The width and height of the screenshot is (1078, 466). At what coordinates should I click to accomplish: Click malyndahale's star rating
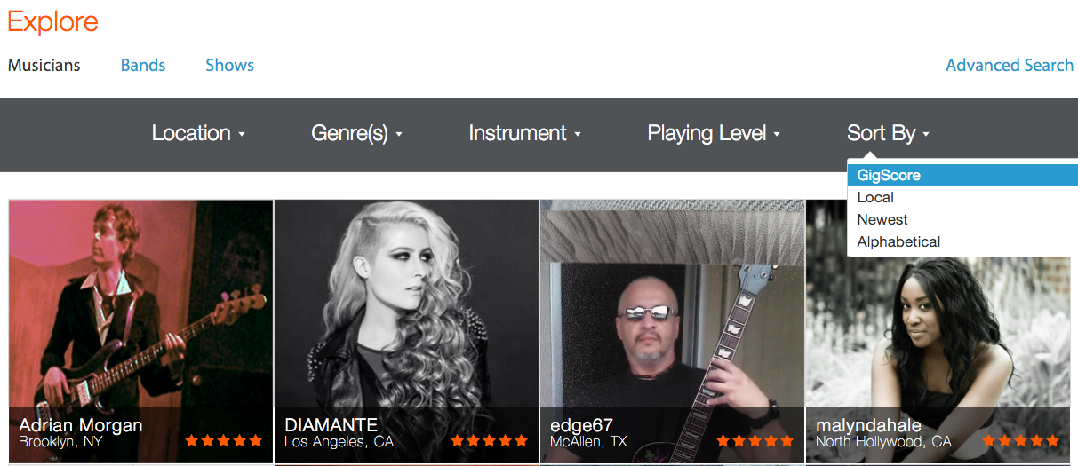click(x=1021, y=440)
